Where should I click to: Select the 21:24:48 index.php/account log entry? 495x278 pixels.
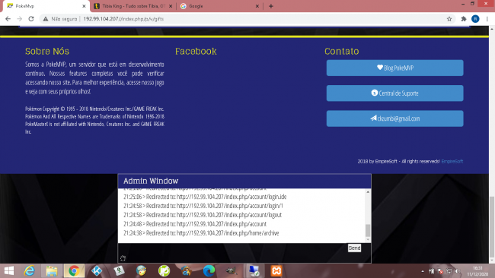pyautogui.click(x=195, y=224)
